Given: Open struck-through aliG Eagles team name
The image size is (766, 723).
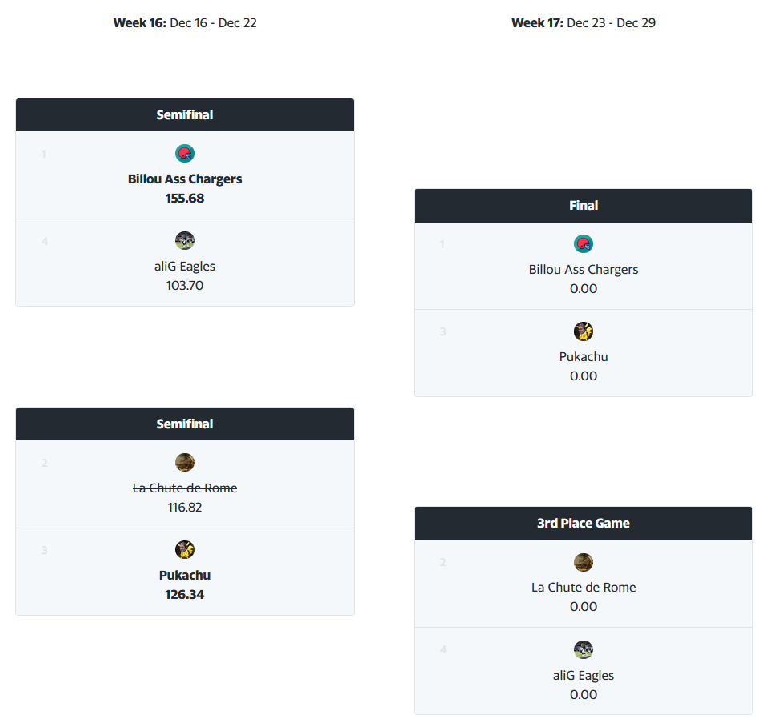Looking at the screenshot, I should 185,267.
